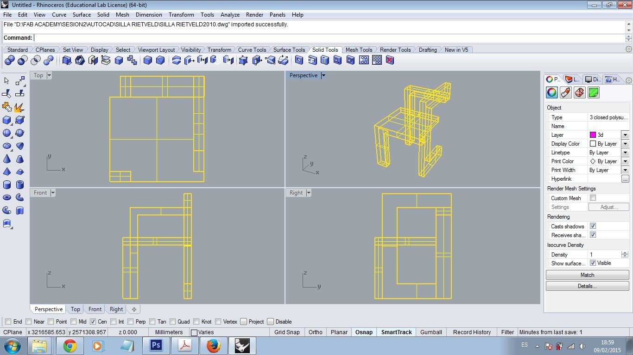
Task: Open the Texture Mapping properties icon
Action: point(580,92)
